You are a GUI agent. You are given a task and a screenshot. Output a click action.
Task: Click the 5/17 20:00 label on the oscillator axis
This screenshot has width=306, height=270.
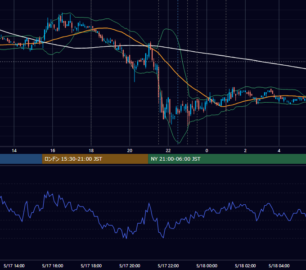click(x=130, y=265)
